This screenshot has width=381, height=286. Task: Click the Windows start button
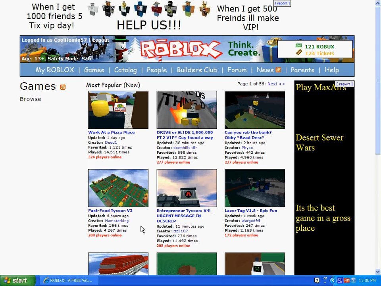click(x=18, y=280)
